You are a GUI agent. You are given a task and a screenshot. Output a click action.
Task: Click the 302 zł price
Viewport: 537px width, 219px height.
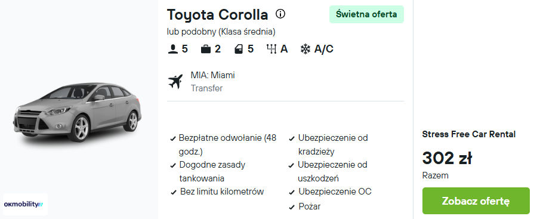pos(447,158)
